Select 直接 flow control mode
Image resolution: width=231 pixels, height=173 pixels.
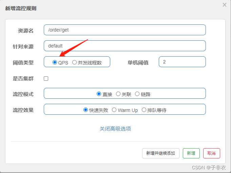(99, 94)
